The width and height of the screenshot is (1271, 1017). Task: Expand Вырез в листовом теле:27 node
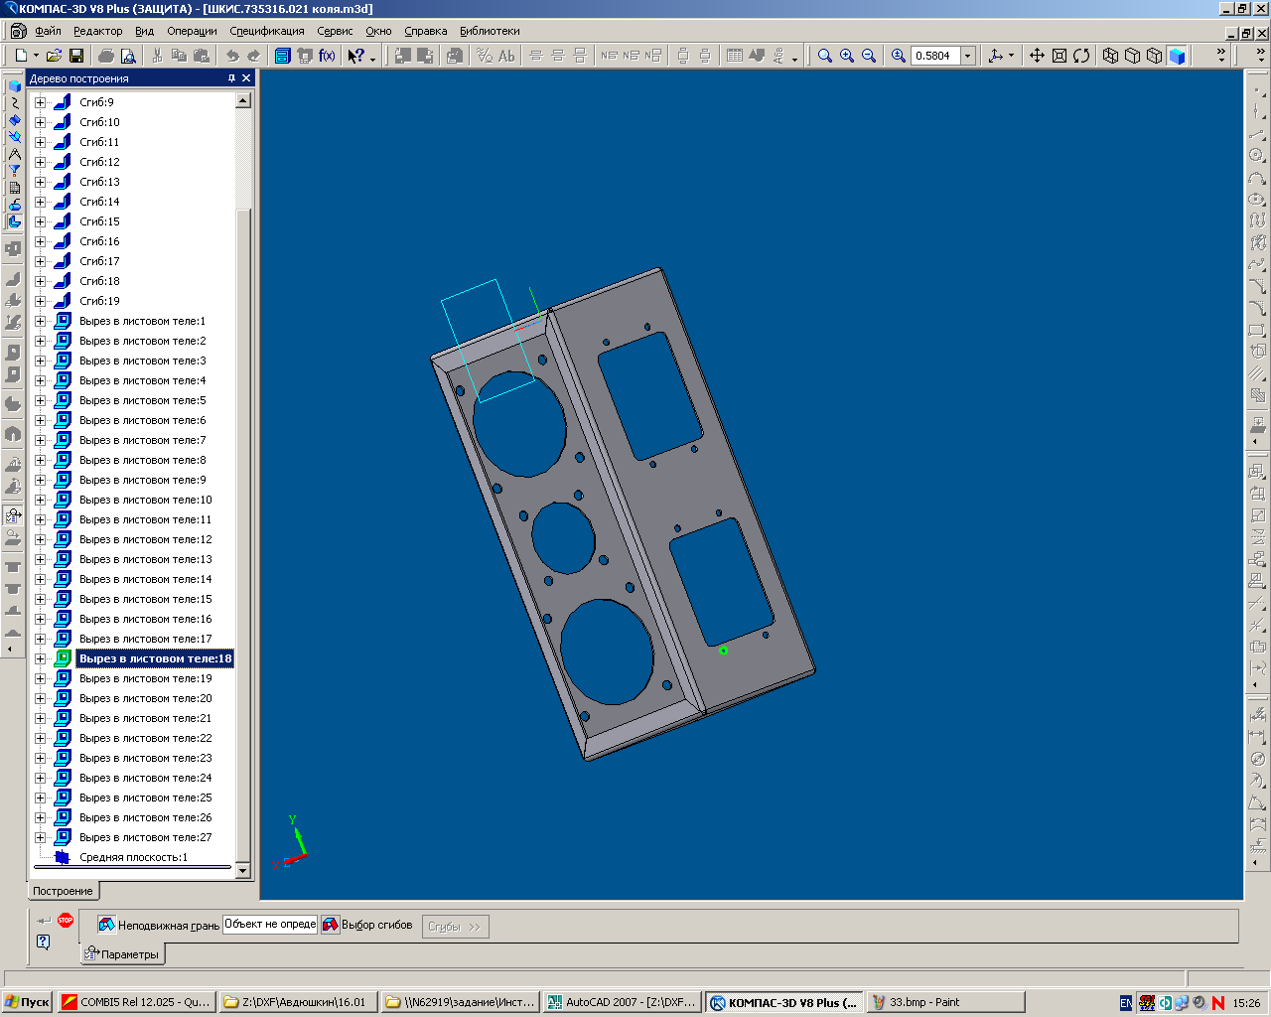point(41,837)
